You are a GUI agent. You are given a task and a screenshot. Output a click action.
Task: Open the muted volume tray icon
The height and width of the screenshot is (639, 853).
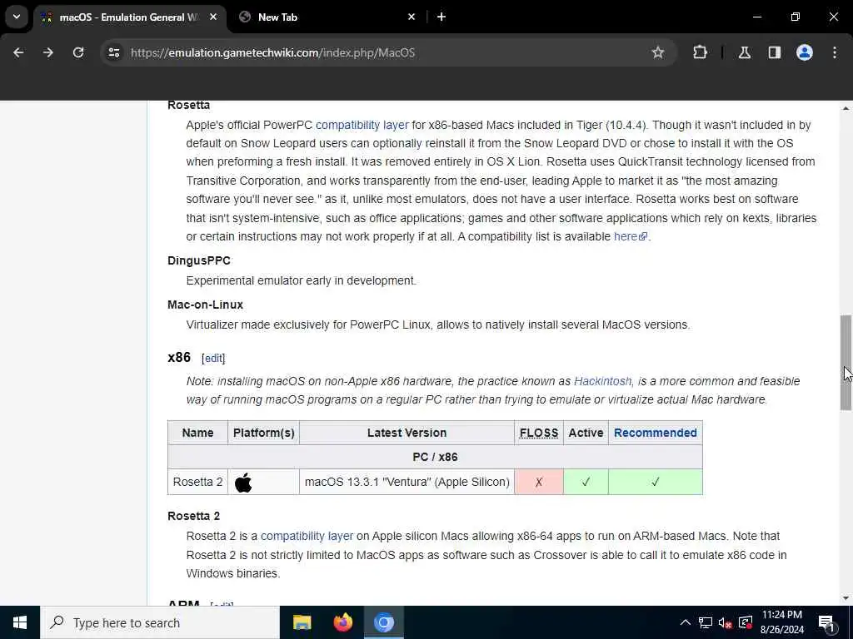pyautogui.click(x=726, y=622)
